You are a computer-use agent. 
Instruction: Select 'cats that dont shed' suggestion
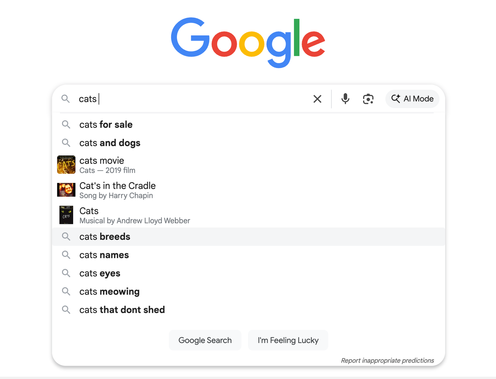pyautogui.click(x=122, y=310)
